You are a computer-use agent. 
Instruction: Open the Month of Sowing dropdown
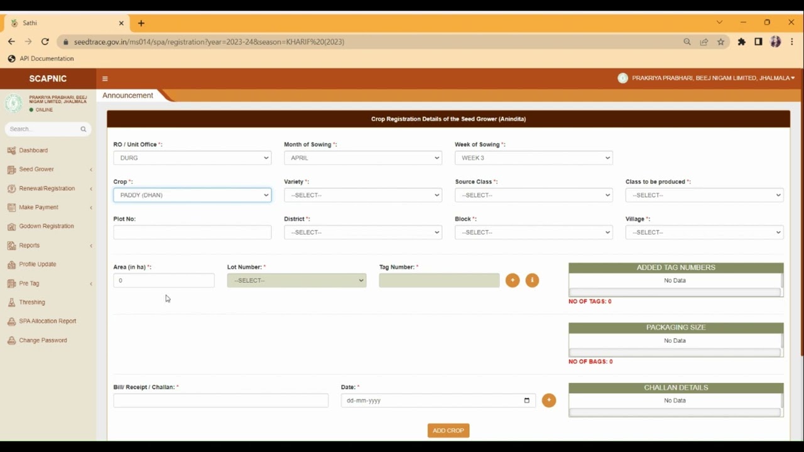coord(363,158)
